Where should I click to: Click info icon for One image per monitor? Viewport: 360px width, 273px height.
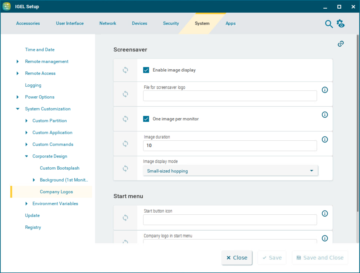click(325, 115)
